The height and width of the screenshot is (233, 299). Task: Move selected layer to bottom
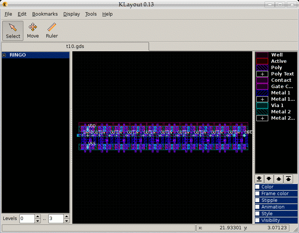point(260,179)
